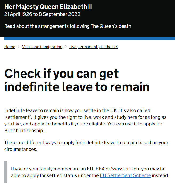Click the chevron after Visas and immigration
Screen dimensions: 175x187
pyautogui.click(x=66, y=47)
